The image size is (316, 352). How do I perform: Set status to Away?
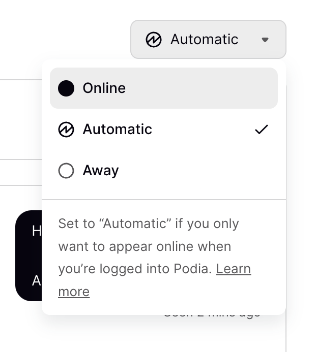click(x=101, y=171)
